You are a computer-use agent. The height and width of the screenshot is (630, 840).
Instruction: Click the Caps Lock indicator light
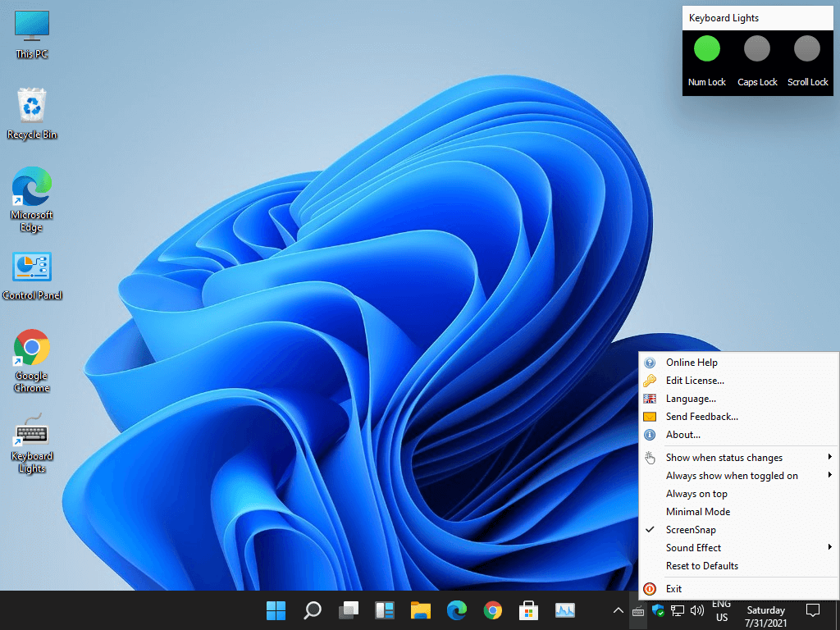(756, 49)
